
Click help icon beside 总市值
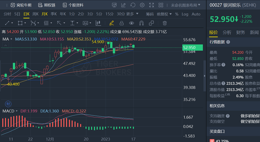[x=223, y=83]
